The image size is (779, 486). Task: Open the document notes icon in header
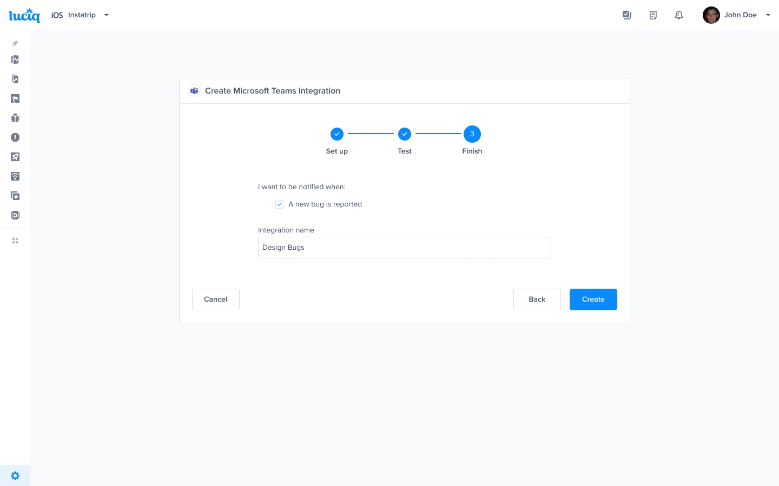pos(653,15)
